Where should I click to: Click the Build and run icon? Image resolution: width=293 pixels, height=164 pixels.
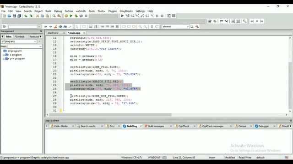point(76,16)
